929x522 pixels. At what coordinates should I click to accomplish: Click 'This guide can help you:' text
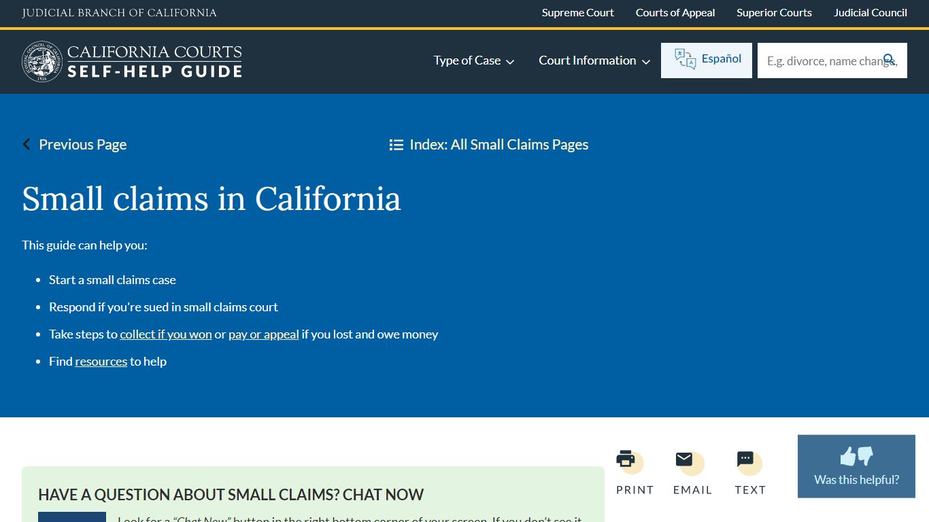(x=84, y=245)
